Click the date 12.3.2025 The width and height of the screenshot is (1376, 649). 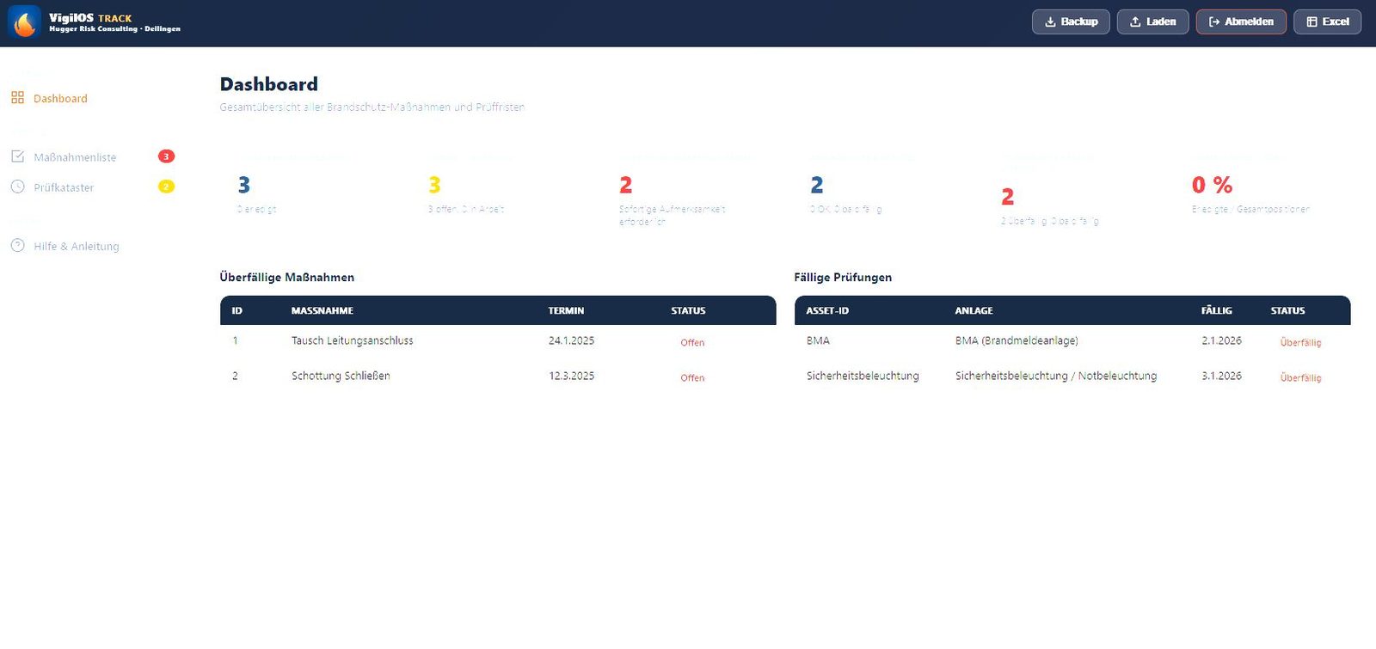[x=572, y=376]
